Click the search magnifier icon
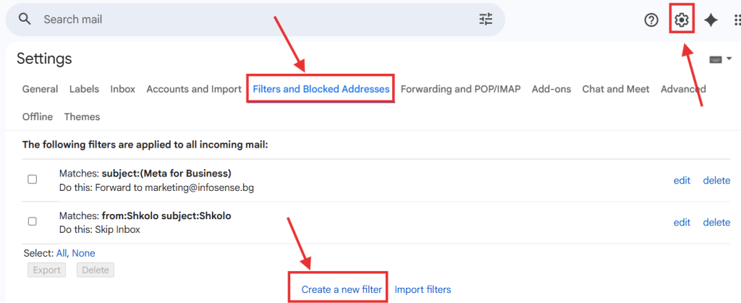The width and height of the screenshot is (741, 303). 25,20
